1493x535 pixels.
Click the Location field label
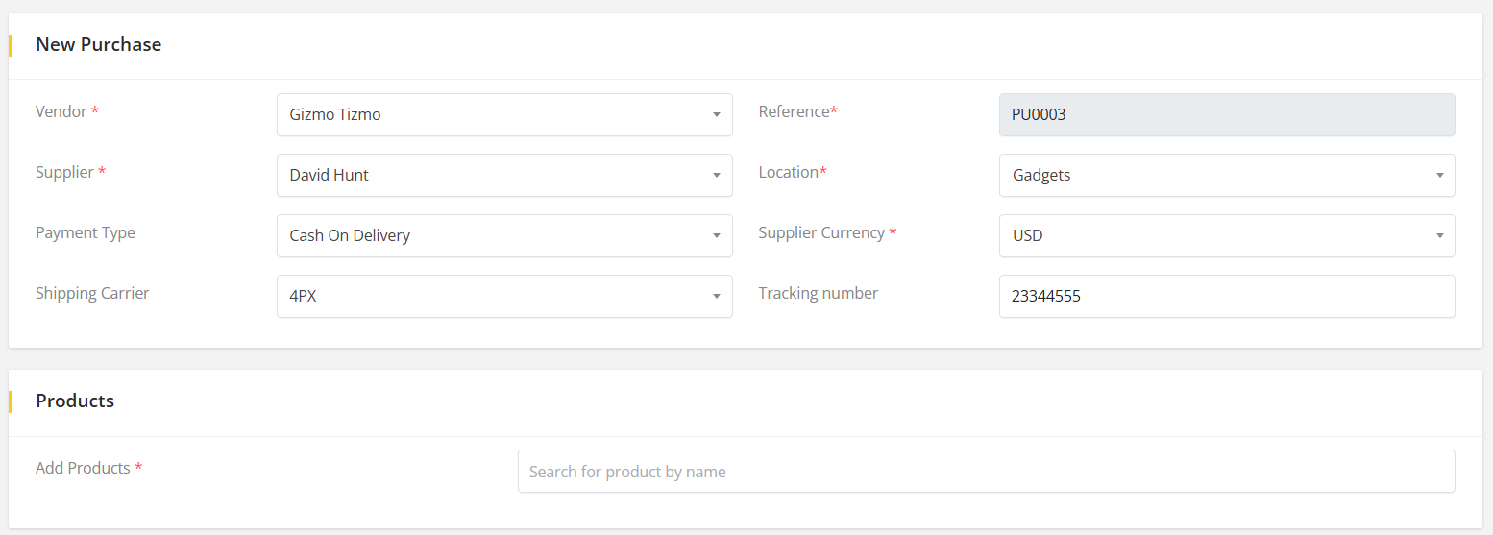789,172
